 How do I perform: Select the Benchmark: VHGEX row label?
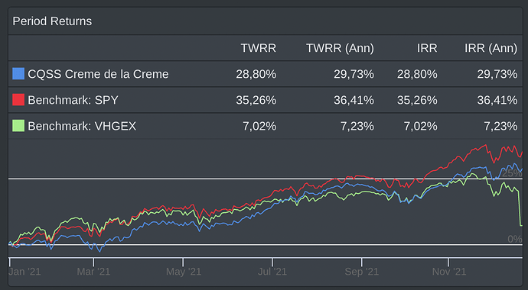[82, 126]
